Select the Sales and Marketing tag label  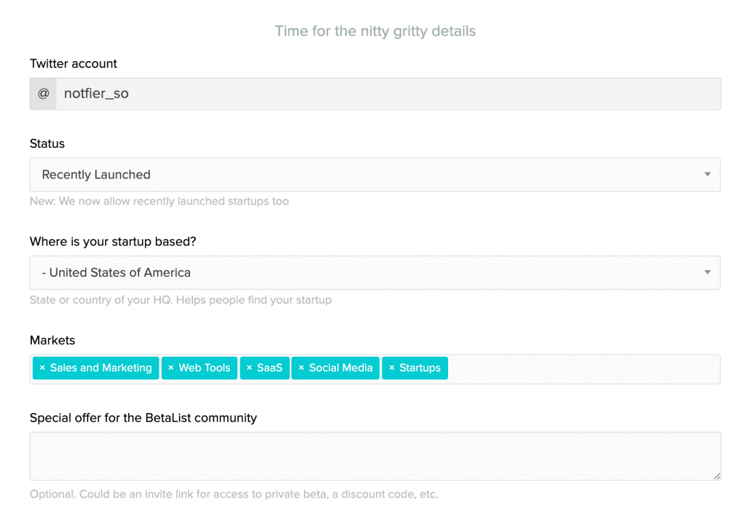click(101, 368)
